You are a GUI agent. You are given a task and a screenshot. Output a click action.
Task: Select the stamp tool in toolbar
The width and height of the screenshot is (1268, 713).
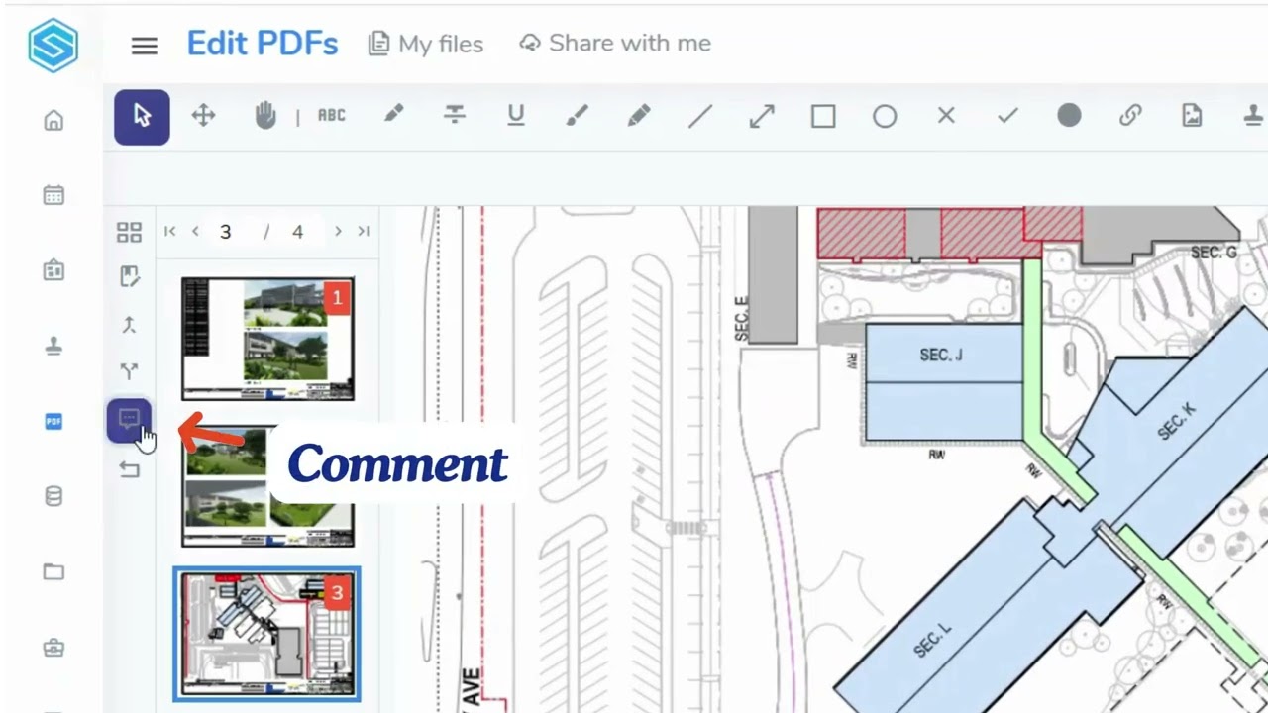tap(1254, 116)
